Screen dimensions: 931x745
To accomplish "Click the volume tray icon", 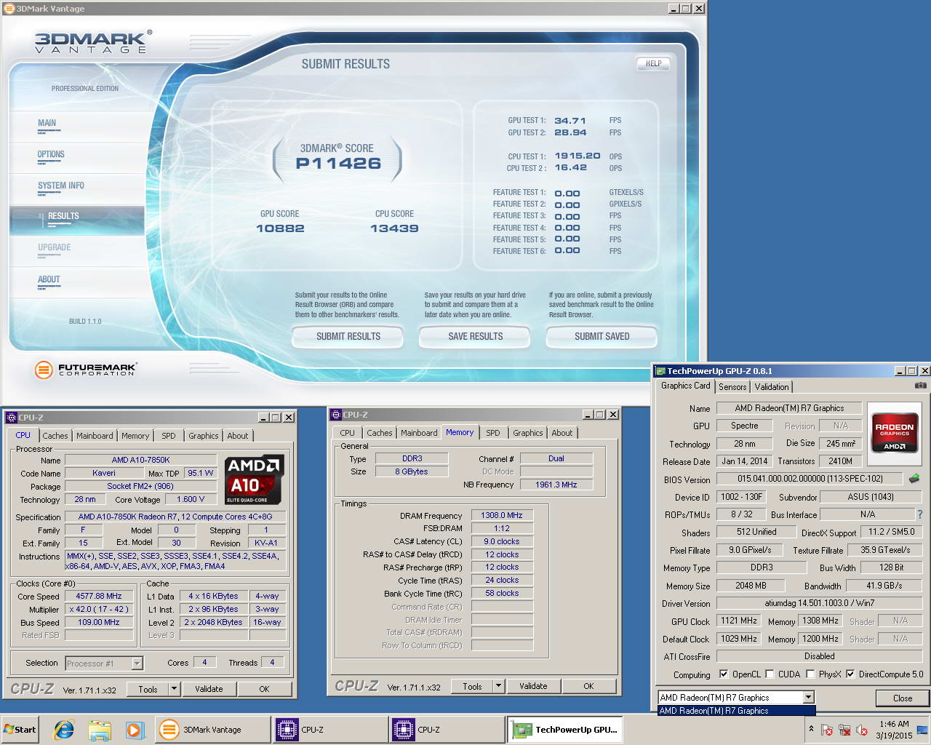I will (862, 730).
